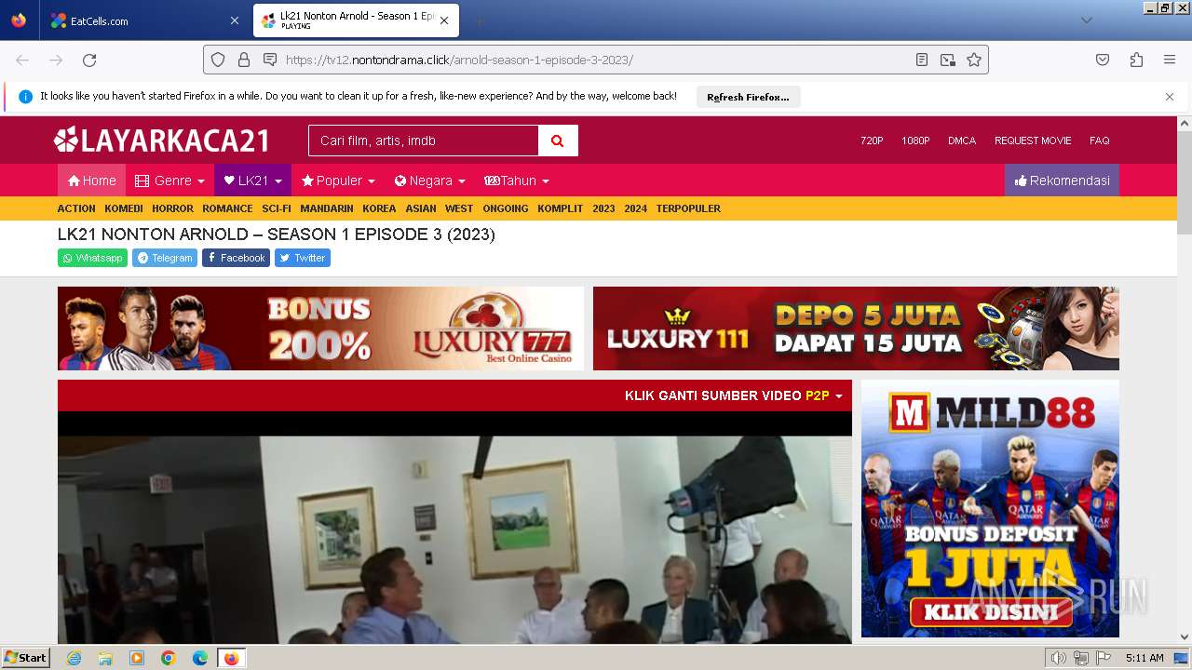This screenshot has height=670, width=1192.
Task: Click the URL address bar
Action: pos(596,60)
